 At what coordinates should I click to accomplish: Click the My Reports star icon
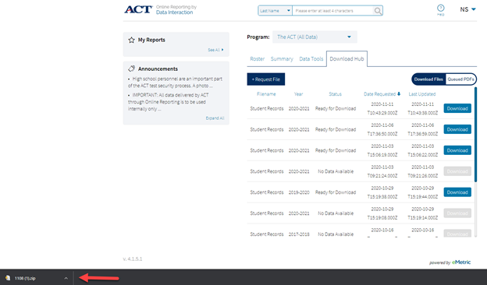[x=131, y=40]
